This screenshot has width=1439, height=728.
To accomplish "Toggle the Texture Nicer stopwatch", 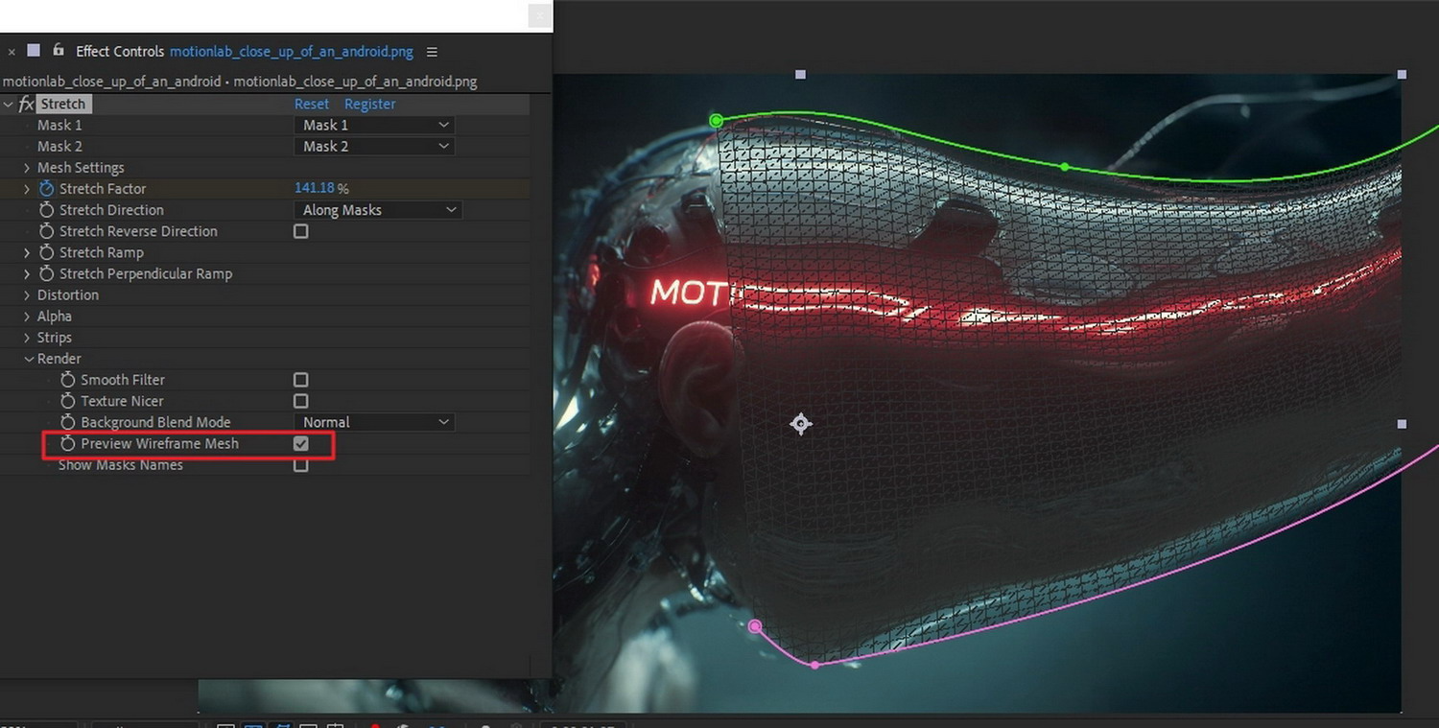I will [x=67, y=401].
